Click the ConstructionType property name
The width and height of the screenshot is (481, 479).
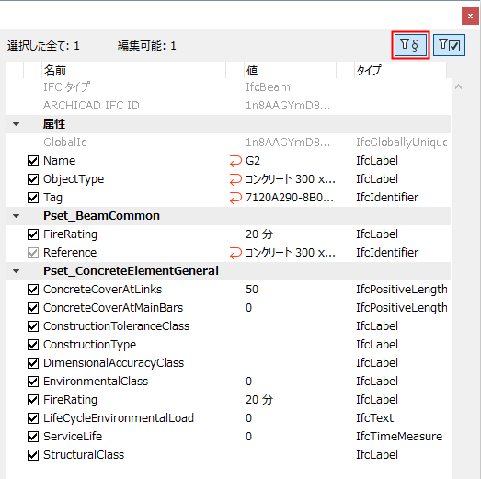pyautogui.click(x=89, y=345)
